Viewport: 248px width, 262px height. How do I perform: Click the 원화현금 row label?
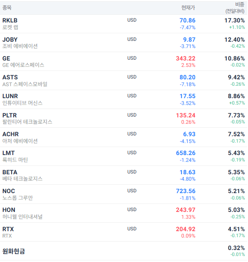(14, 251)
